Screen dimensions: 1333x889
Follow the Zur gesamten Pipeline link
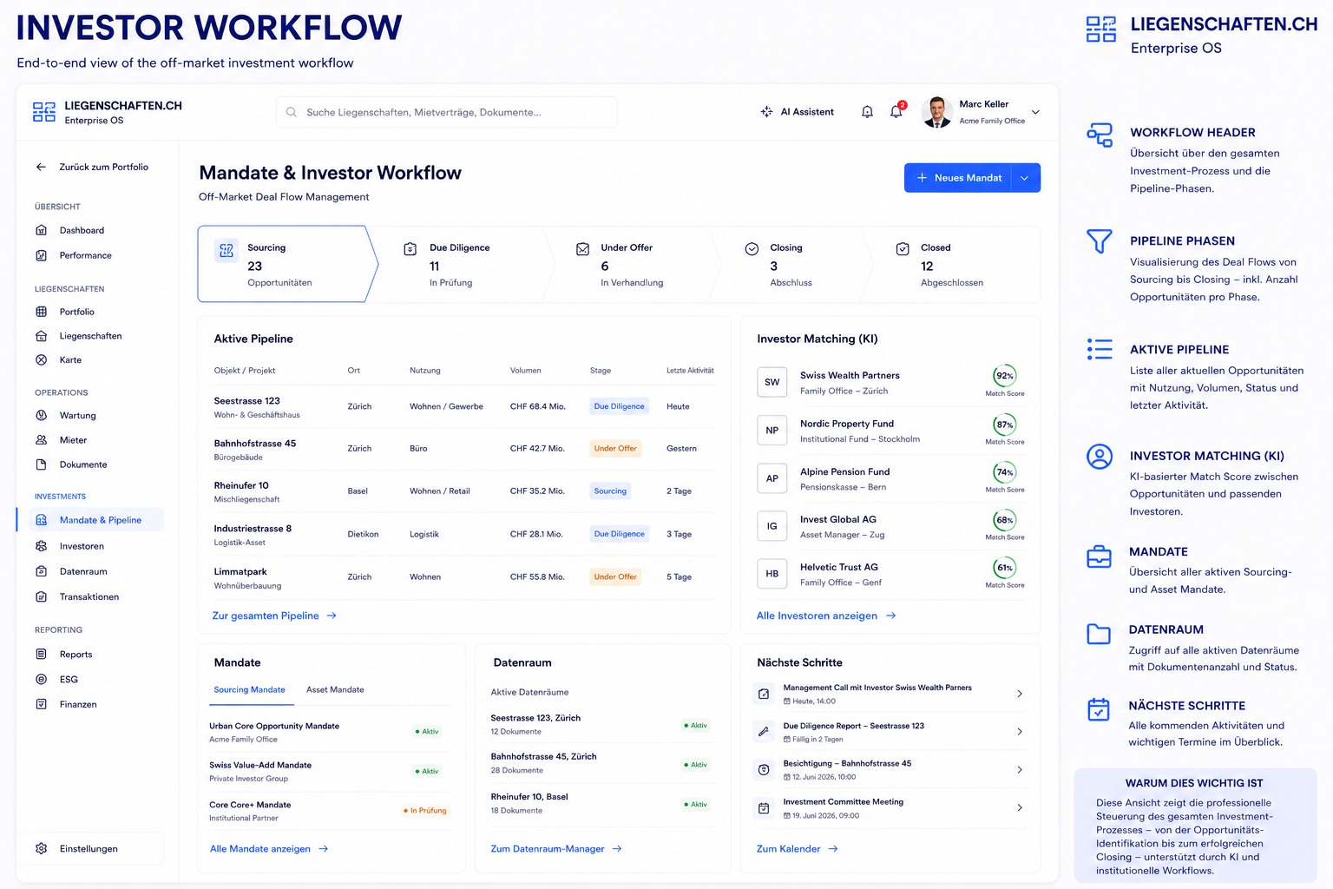(274, 616)
